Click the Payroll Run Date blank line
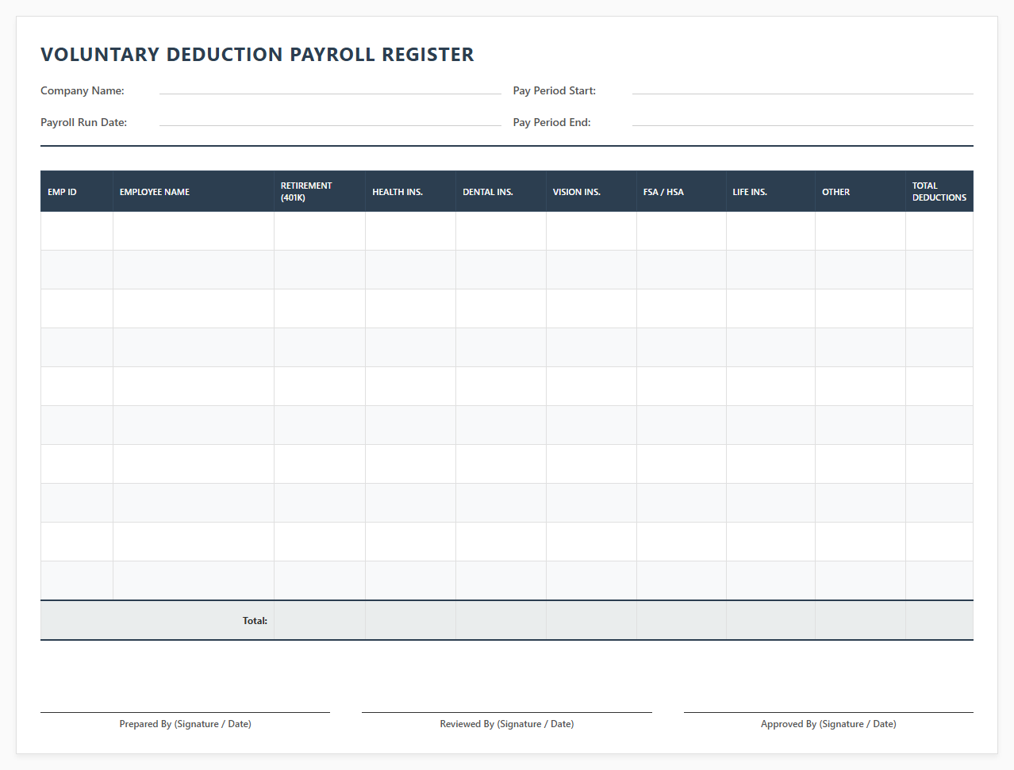Screen dimensions: 1014x770 point(330,119)
